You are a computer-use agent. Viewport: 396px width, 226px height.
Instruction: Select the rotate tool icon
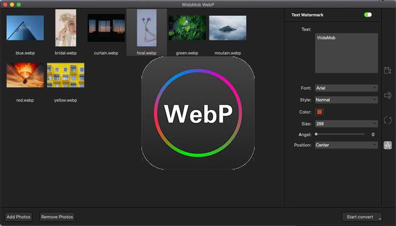[x=388, y=120]
